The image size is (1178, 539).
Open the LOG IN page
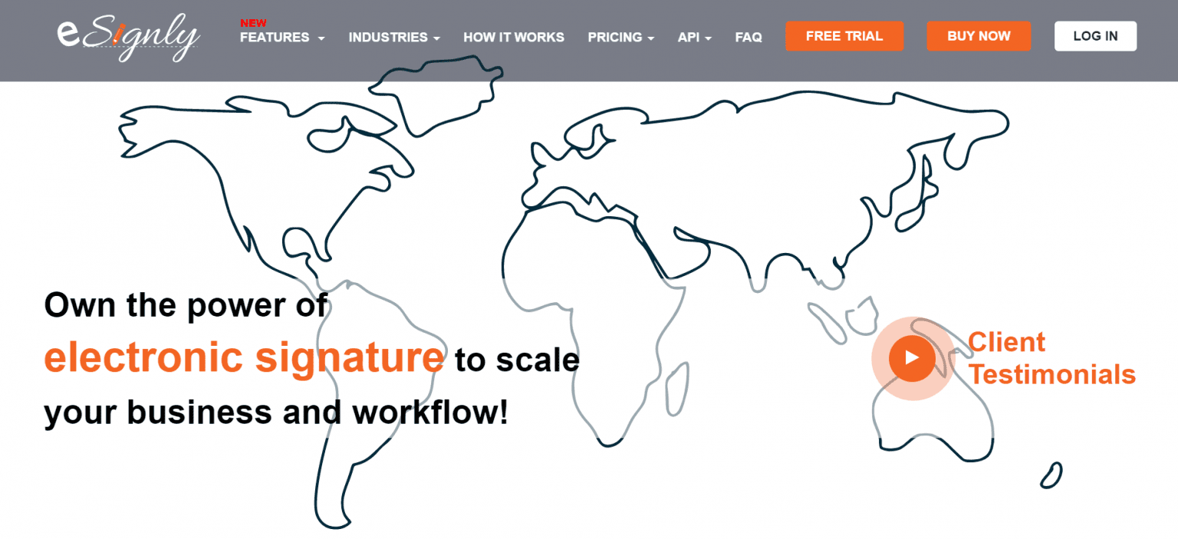(x=1095, y=36)
